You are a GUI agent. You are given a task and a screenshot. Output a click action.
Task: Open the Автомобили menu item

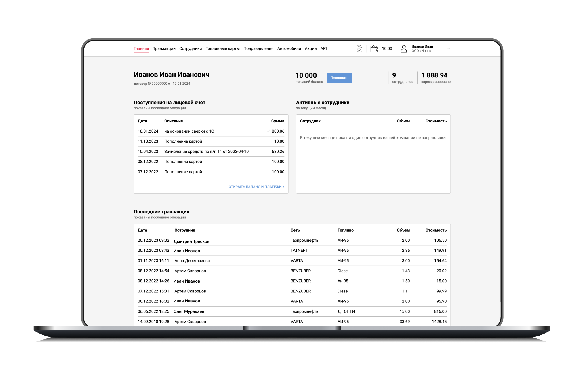[289, 49]
